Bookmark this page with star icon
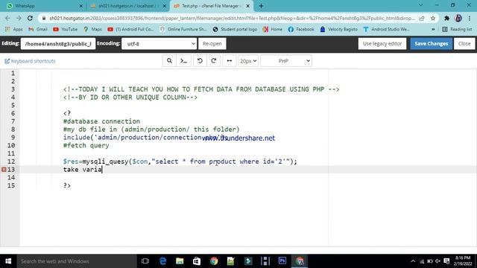Image resolution: width=477 pixels, height=268 pixels. click(x=433, y=18)
